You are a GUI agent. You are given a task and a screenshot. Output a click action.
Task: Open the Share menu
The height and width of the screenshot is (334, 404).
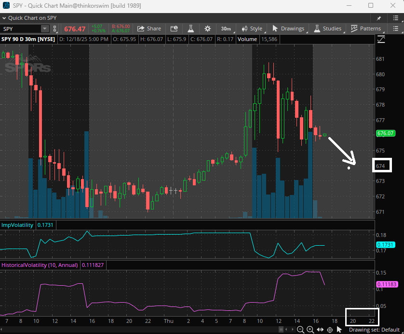pos(149,28)
